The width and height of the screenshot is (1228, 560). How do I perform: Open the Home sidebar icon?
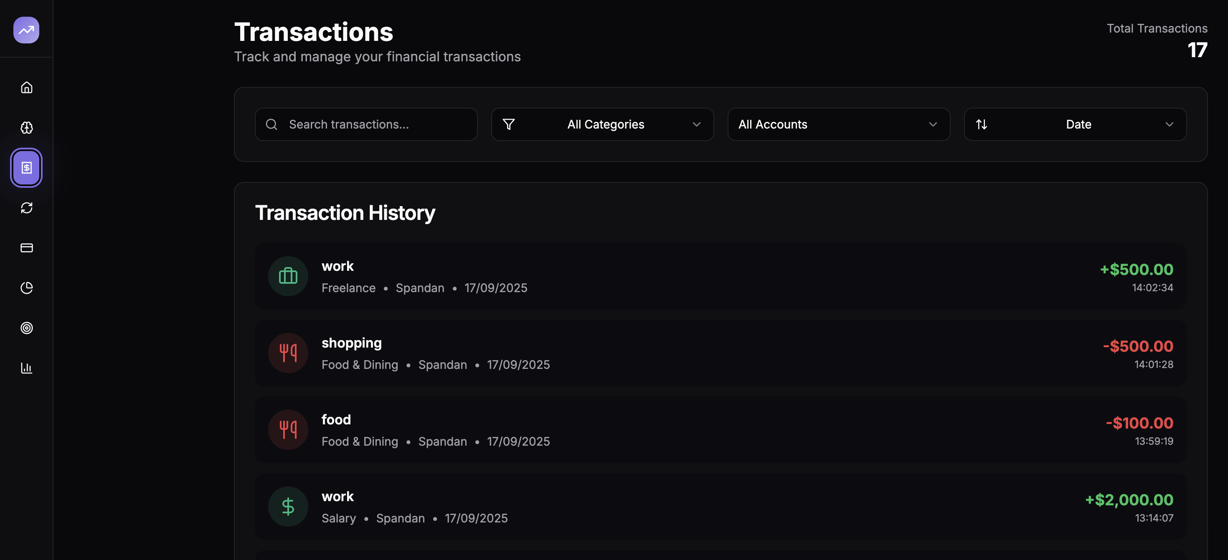pos(27,88)
